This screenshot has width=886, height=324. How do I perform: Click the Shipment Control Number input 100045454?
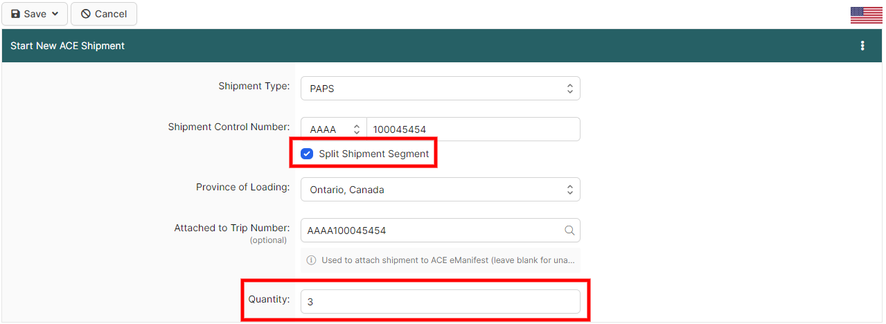point(471,129)
